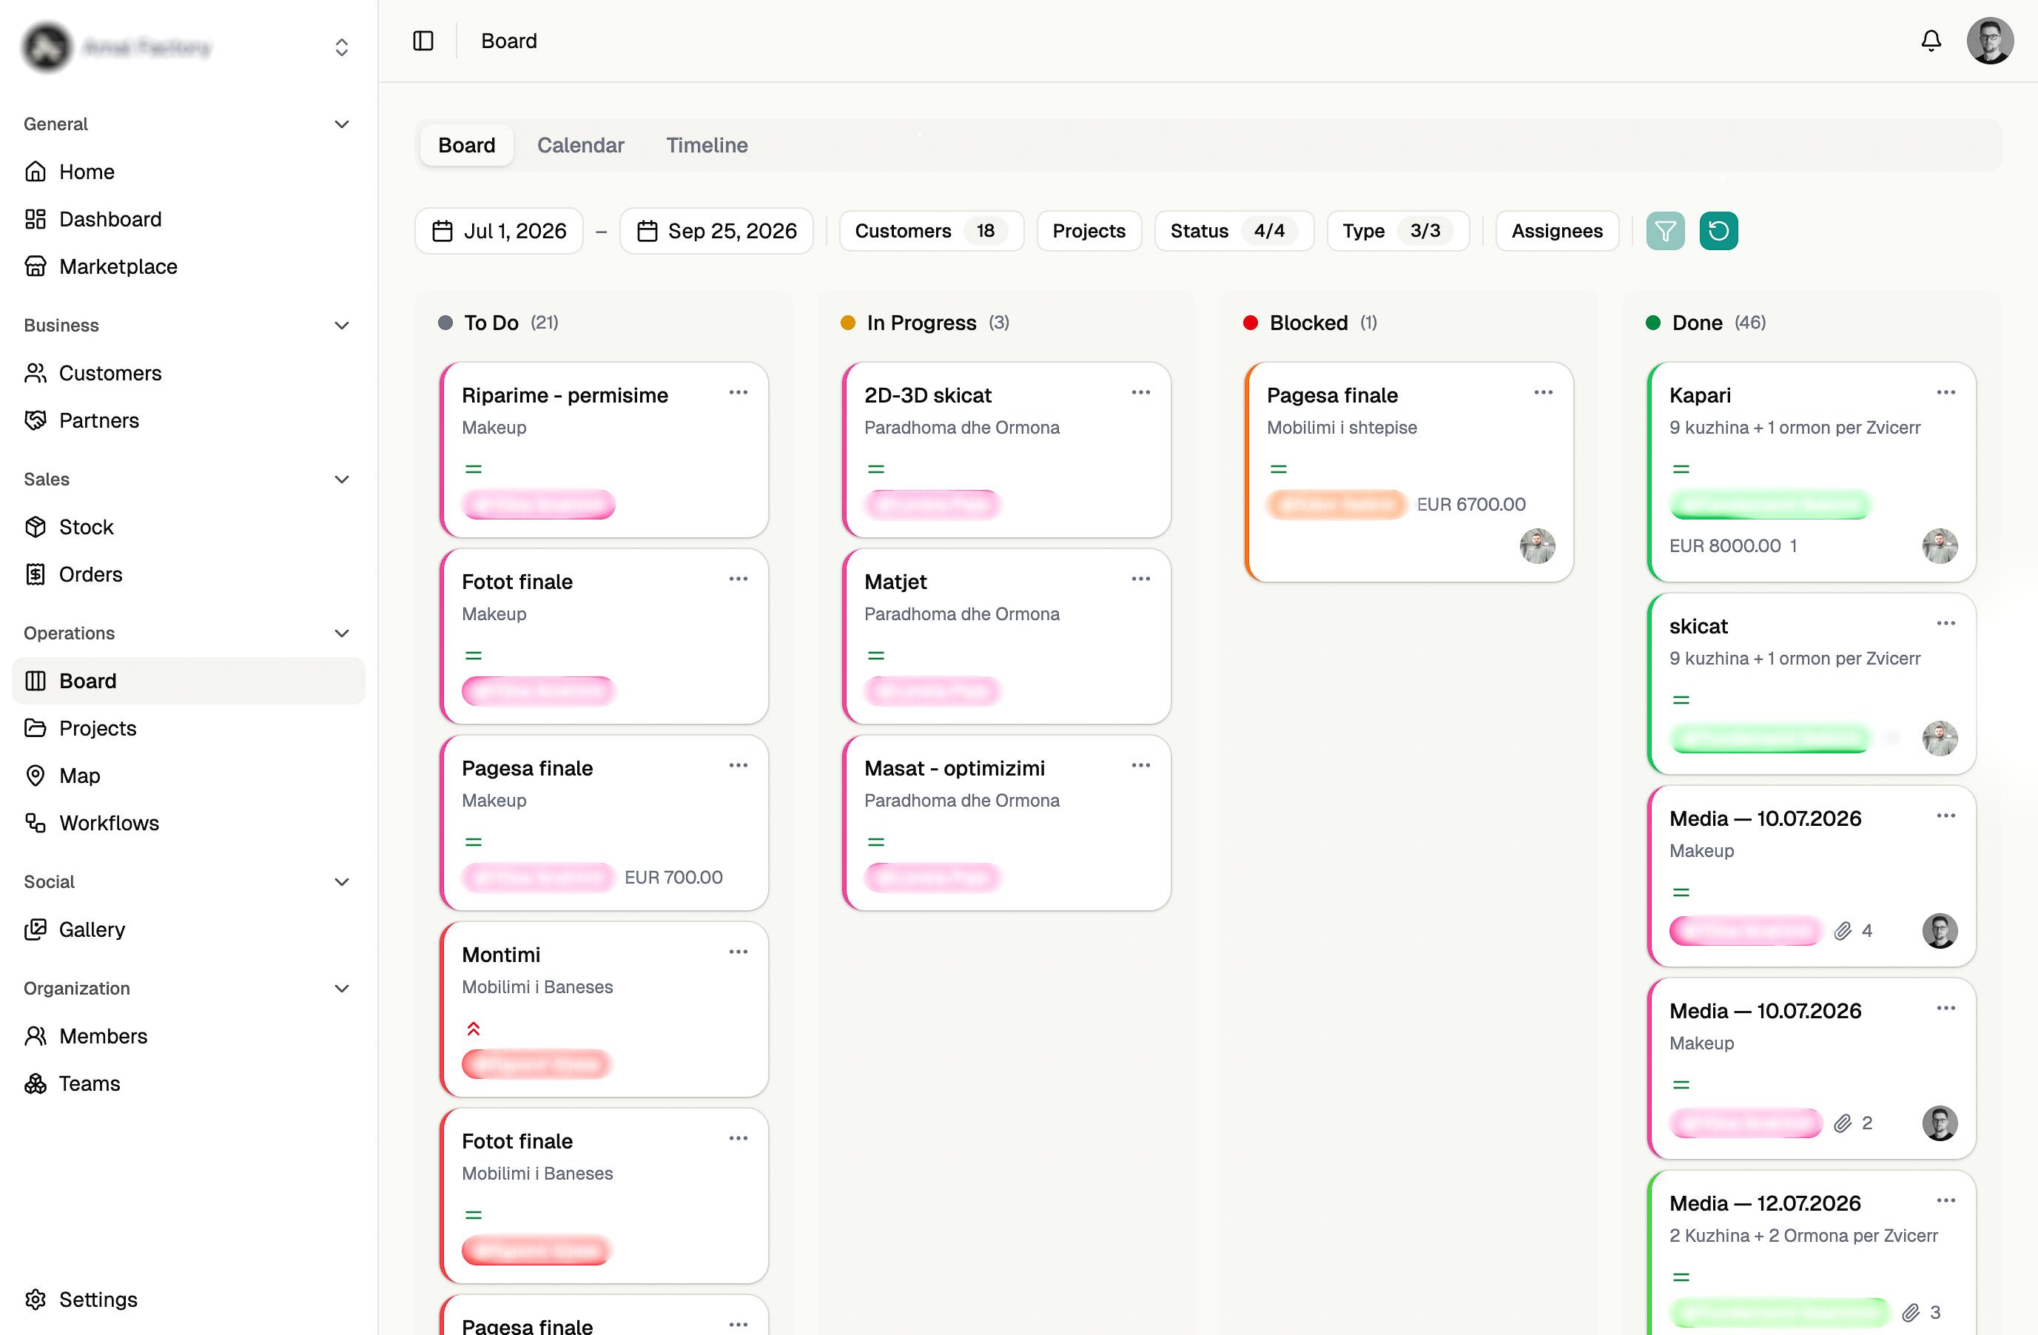2038x1335 pixels.
Task: Open the Type 3/3 filter
Action: click(x=1397, y=230)
